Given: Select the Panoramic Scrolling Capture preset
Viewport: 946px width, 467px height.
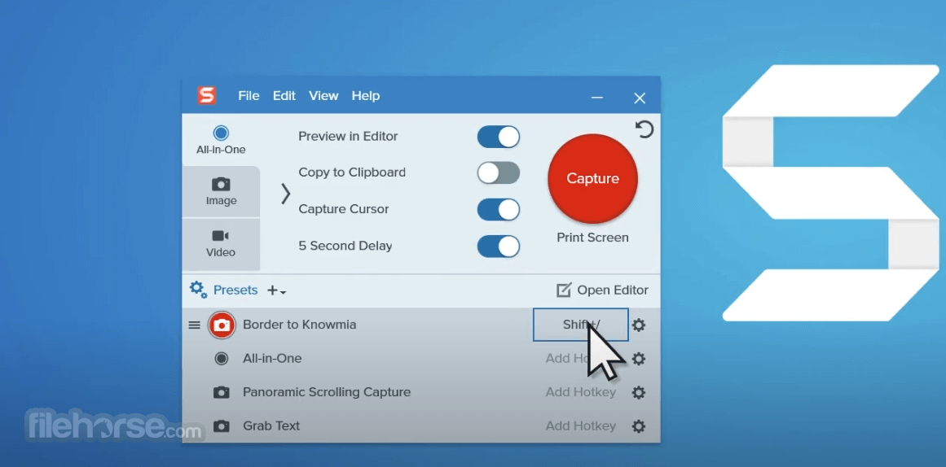Looking at the screenshot, I should (x=327, y=391).
